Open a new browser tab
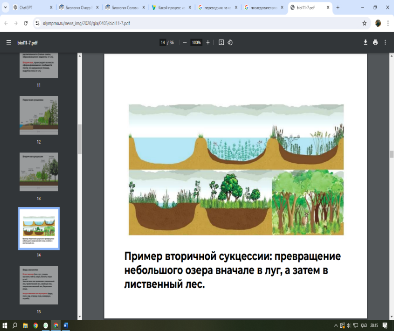394x331 pixels. (338, 7)
